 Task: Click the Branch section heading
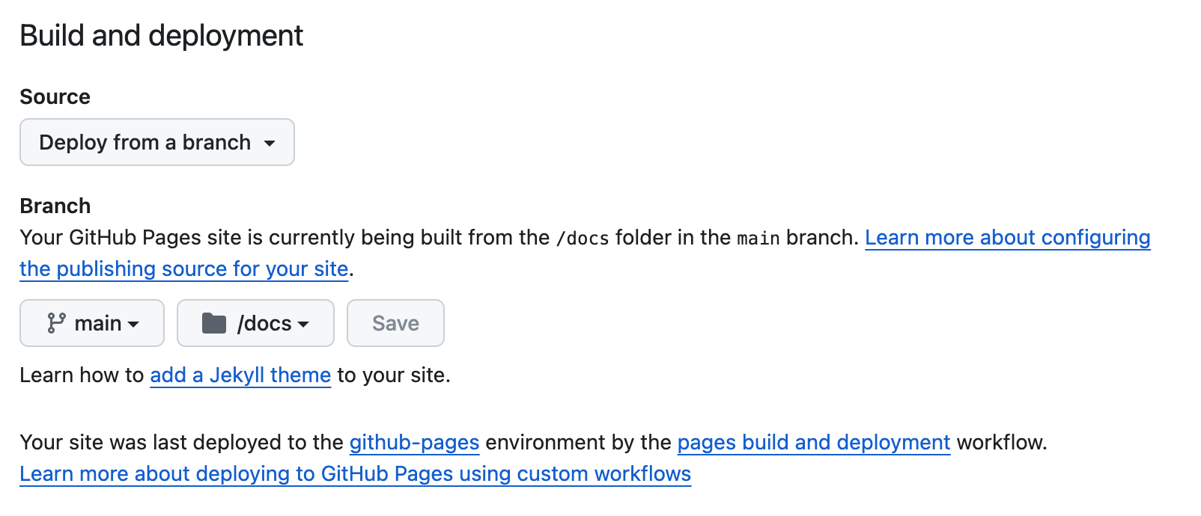tap(55, 205)
